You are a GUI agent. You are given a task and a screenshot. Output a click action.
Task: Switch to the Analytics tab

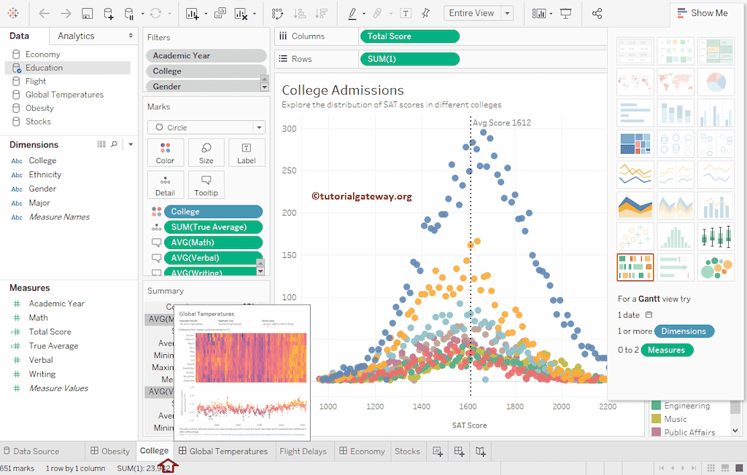[77, 36]
